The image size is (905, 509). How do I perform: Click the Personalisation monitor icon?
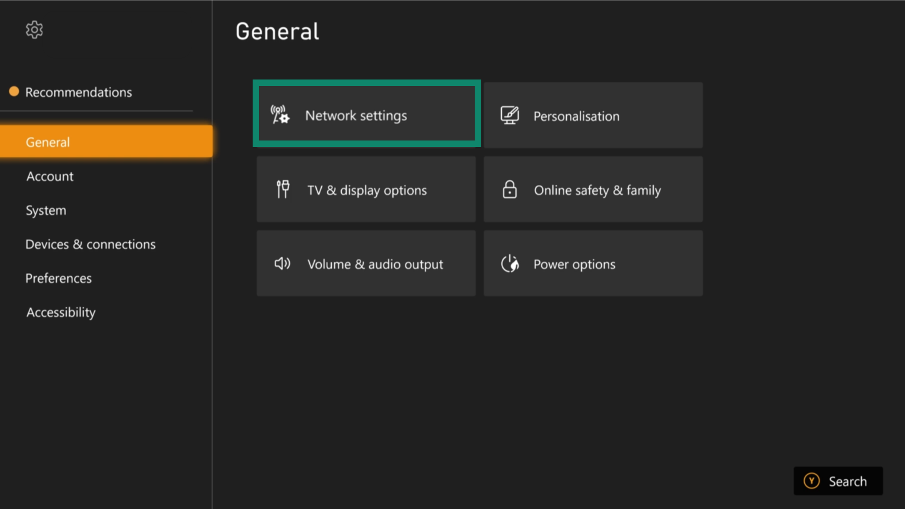click(510, 115)
